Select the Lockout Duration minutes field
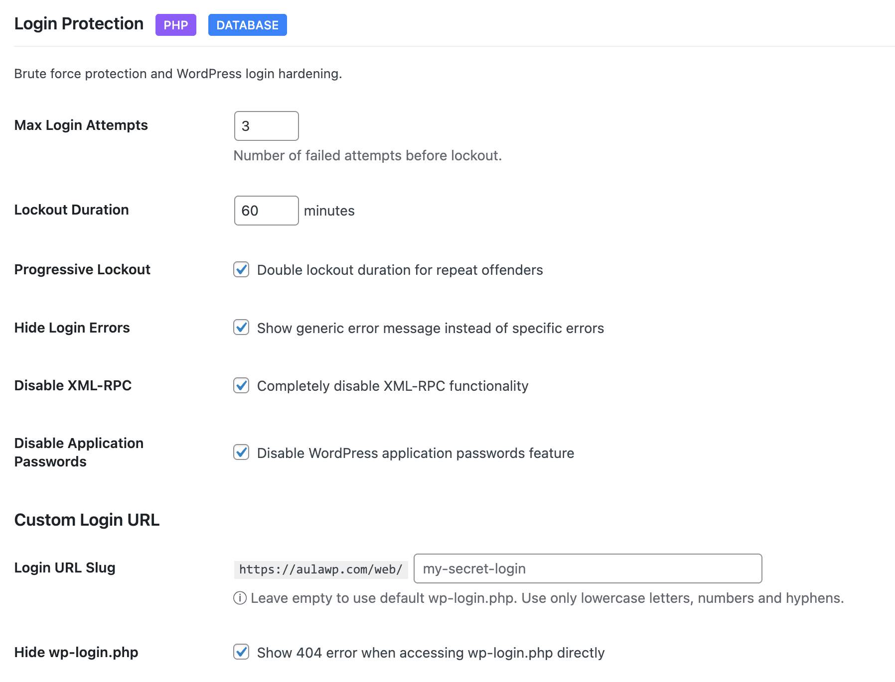Viewport: 895px width, 682px height. pyautogui.click(x=266, y=211)
